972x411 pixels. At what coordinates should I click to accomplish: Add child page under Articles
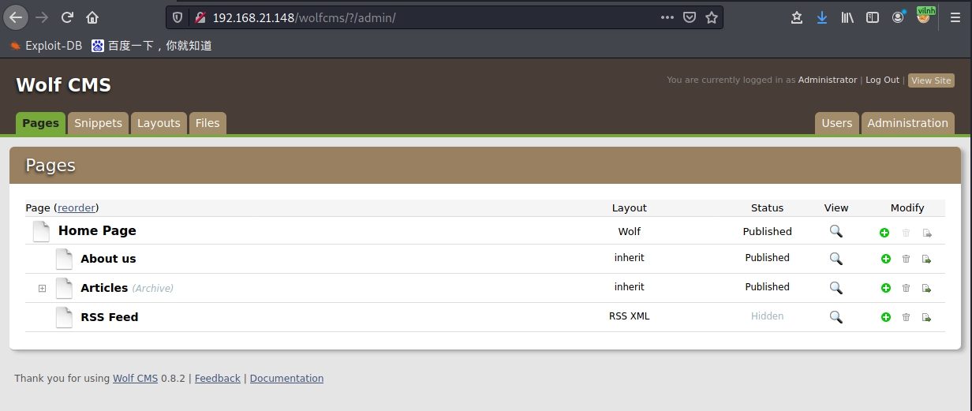(x=885, y=288)
